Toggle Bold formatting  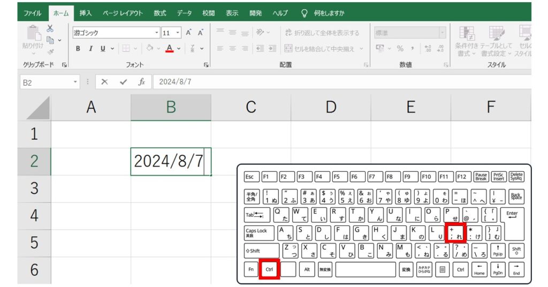click(78, 49)
